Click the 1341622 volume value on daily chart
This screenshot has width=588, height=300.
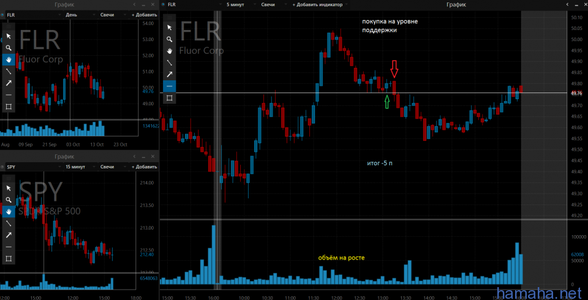151,126
